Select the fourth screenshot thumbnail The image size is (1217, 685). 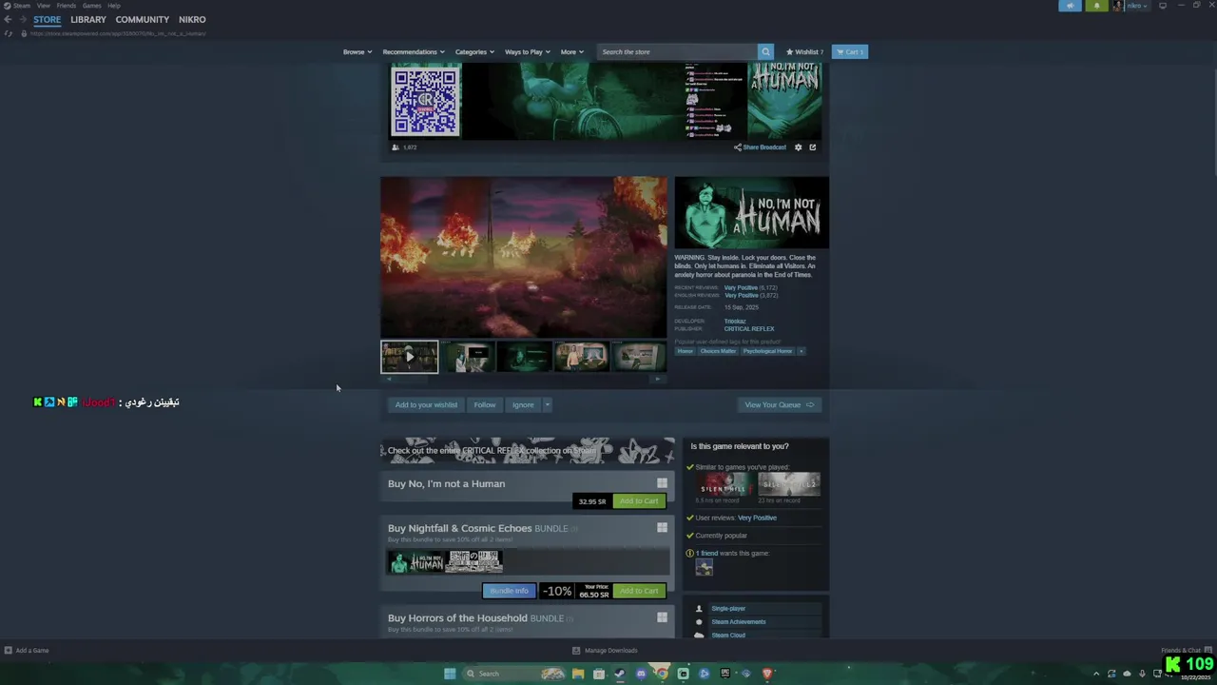click(x=581, y=357)
